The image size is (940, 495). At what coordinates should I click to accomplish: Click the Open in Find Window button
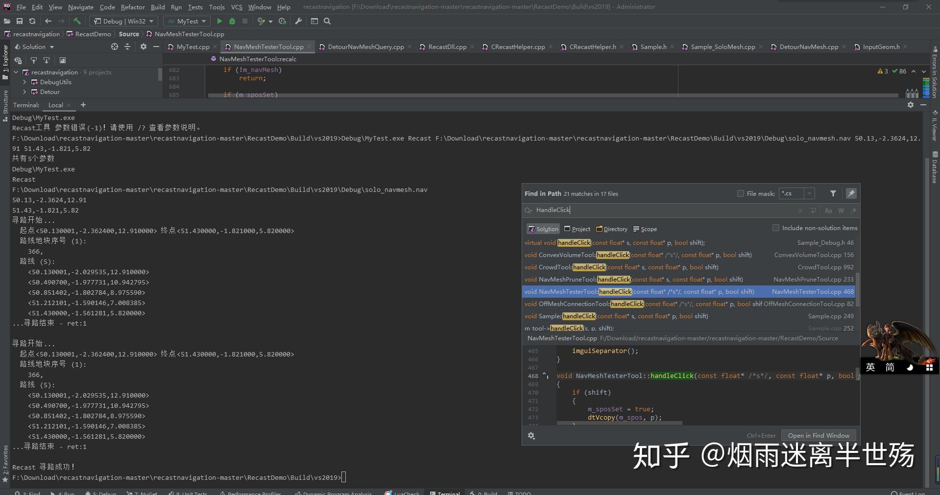pyautogui.click(x=818, y=435)
